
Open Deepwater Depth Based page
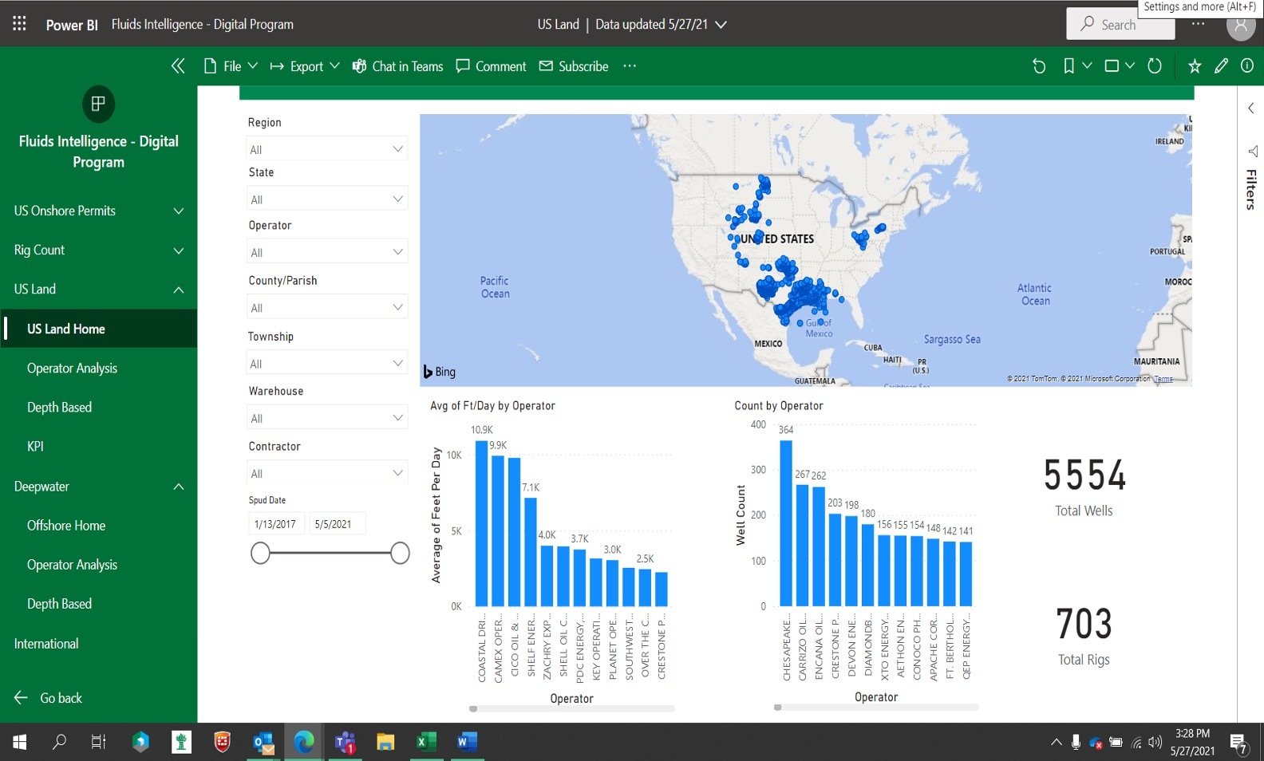[x=98, y=603]
